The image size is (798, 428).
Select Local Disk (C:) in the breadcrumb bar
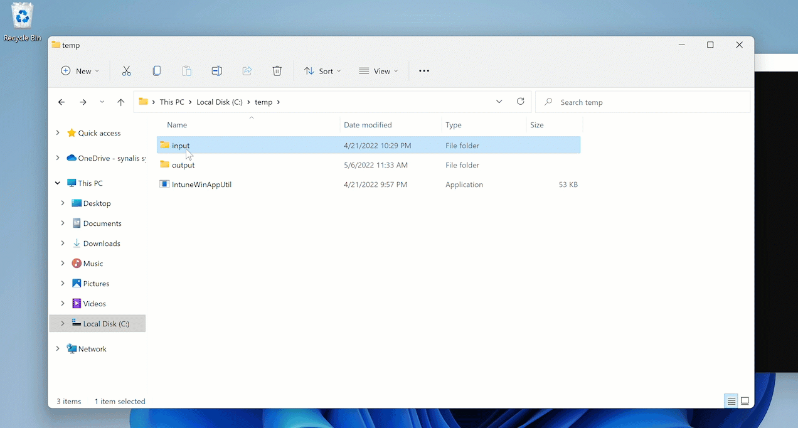[220, 102]
